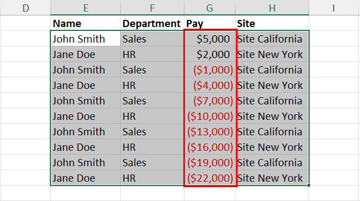Screen dimensions: 360x201
Task: Click Jane Doe in the ($22,000) row
Action: point(85,178)
